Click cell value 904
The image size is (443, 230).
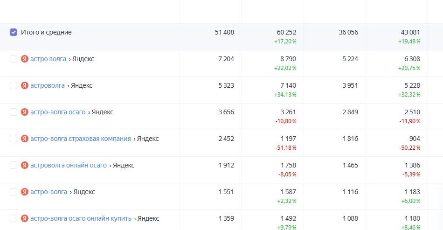tap(415, 139)
